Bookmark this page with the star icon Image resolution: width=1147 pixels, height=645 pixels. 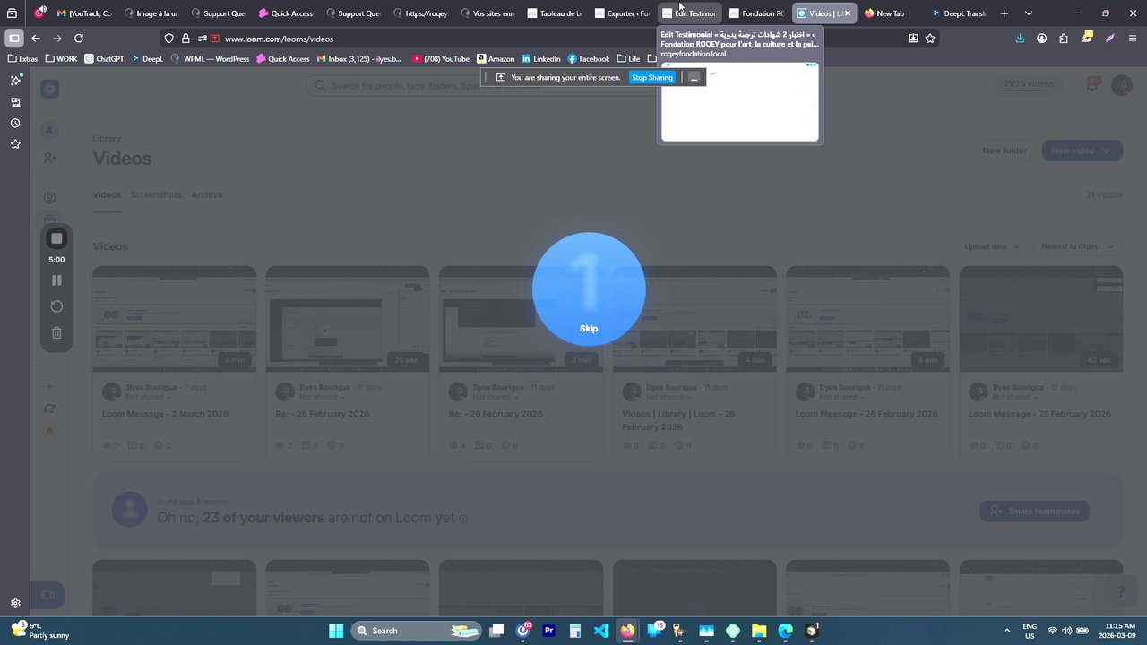pos(930,39)
